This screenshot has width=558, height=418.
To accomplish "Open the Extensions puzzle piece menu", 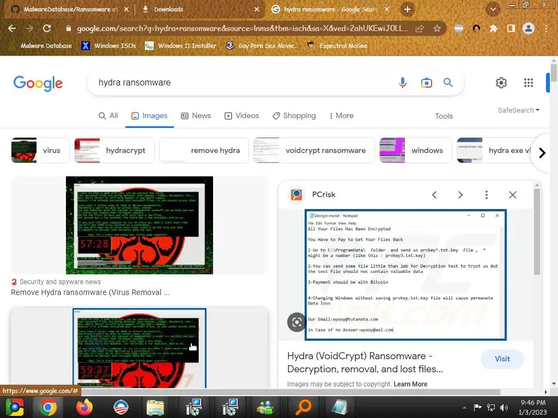I will (x=493, y=28).
